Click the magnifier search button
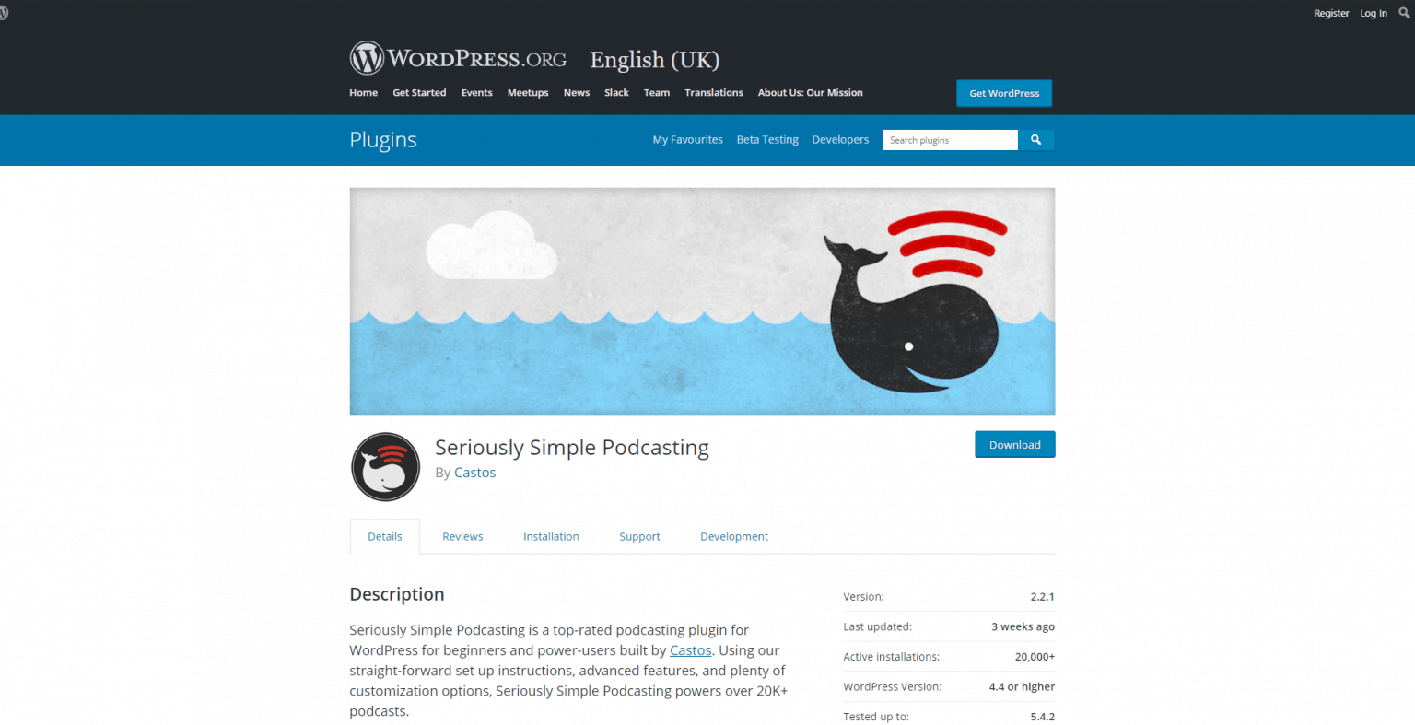 1036,140
